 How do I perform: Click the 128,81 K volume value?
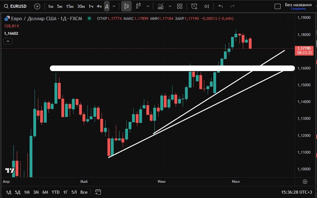pyautogui.click(x=12, y=26)
